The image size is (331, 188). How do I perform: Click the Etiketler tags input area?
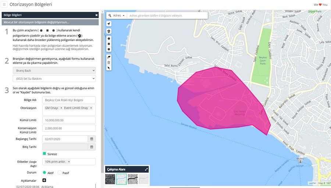(x=69, y=162)
